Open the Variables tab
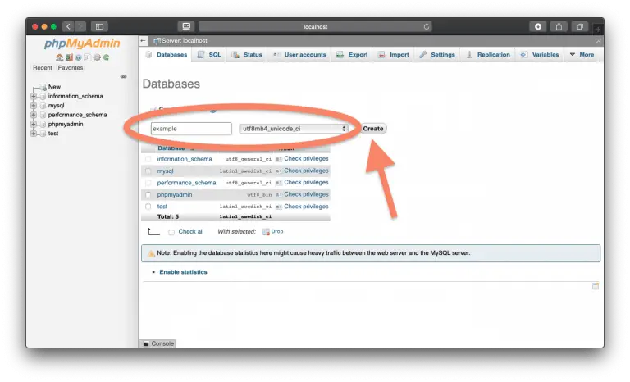 click(x=540, y=55)
